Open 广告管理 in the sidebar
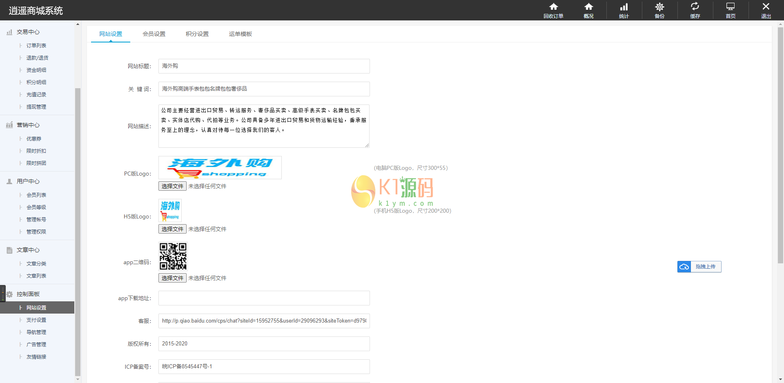Screen dimensions: 784x383 coord(36,345)
